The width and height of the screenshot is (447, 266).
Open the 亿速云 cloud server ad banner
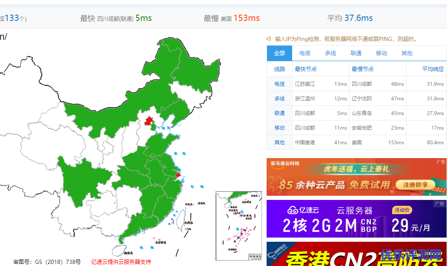[x=356, y=219]
